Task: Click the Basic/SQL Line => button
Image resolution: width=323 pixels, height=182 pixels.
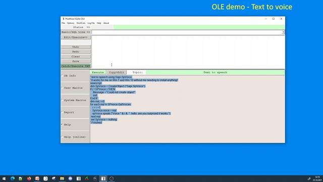Action: coord(76,32)
